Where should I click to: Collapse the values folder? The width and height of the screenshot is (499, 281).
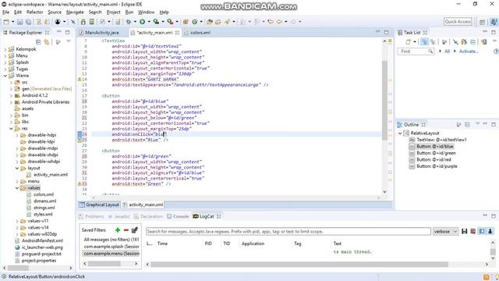click(17, 188)
